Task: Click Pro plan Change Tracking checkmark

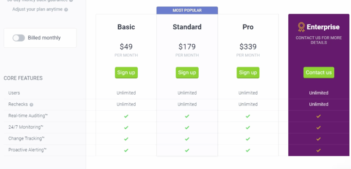Action: (x=248, y=139)
